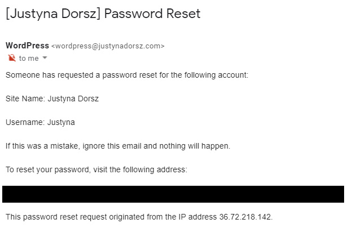The height and width of the screenshot is (237, 352).
Task: Click "nothing will happen" phrase
Action: pyautogui.click(x=195, y=146)
